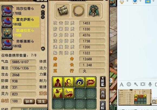157x110 pixels.
Task: Open the 进阶 tab
Action: (103, 105)
